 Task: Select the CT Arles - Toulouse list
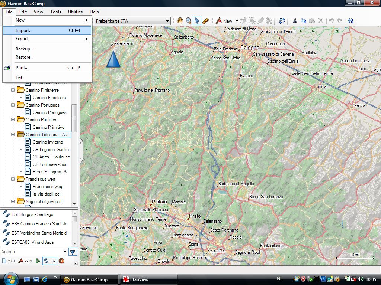point(51,157)
